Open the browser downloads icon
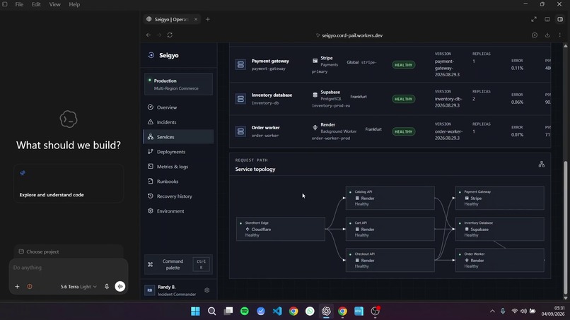 tap(547, 35)
